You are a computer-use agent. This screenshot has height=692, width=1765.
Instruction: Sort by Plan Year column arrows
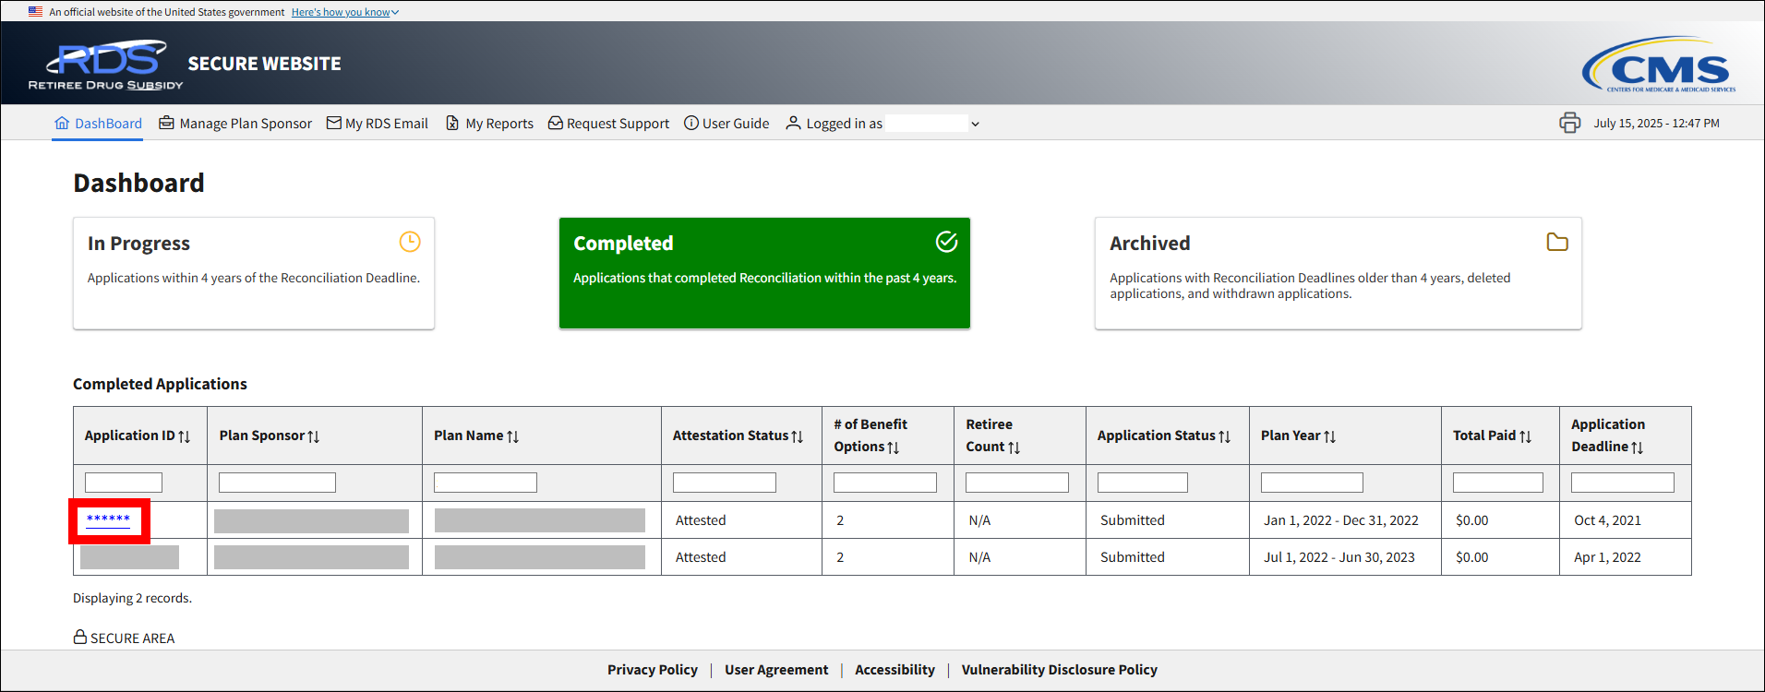point(1329,436)
